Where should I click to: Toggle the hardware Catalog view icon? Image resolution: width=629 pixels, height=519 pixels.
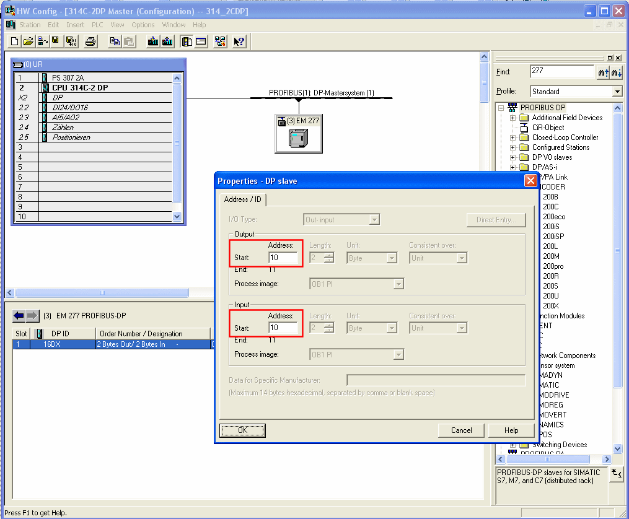pos(186,41)
